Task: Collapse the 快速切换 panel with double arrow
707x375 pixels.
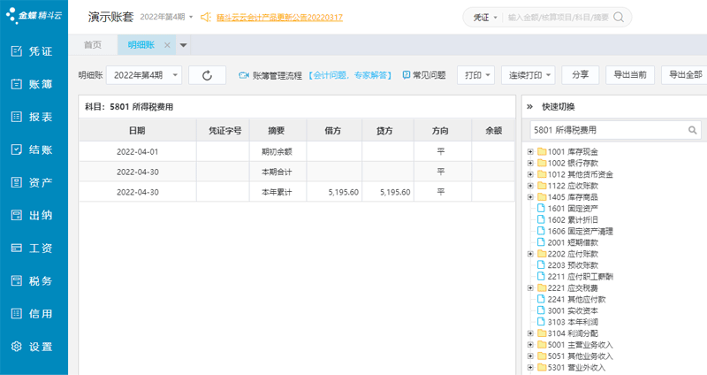Action: click(x=529, y=106)
